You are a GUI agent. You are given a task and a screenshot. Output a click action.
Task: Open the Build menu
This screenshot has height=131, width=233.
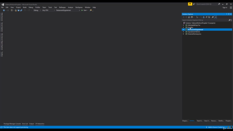25,7
